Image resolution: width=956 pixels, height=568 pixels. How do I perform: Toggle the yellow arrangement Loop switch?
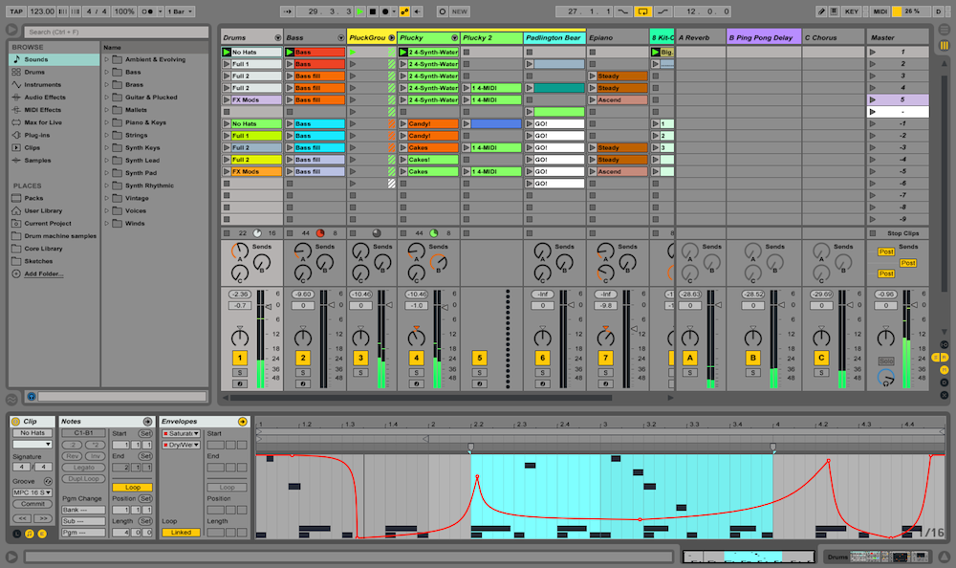pos(642,11)
